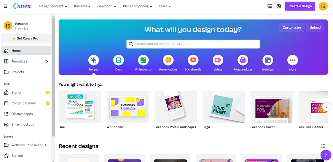Click the Custom size button
Image resolution: width=333 pixels, height=162 pixels.
pyautogui.click(x=292, y=27)
